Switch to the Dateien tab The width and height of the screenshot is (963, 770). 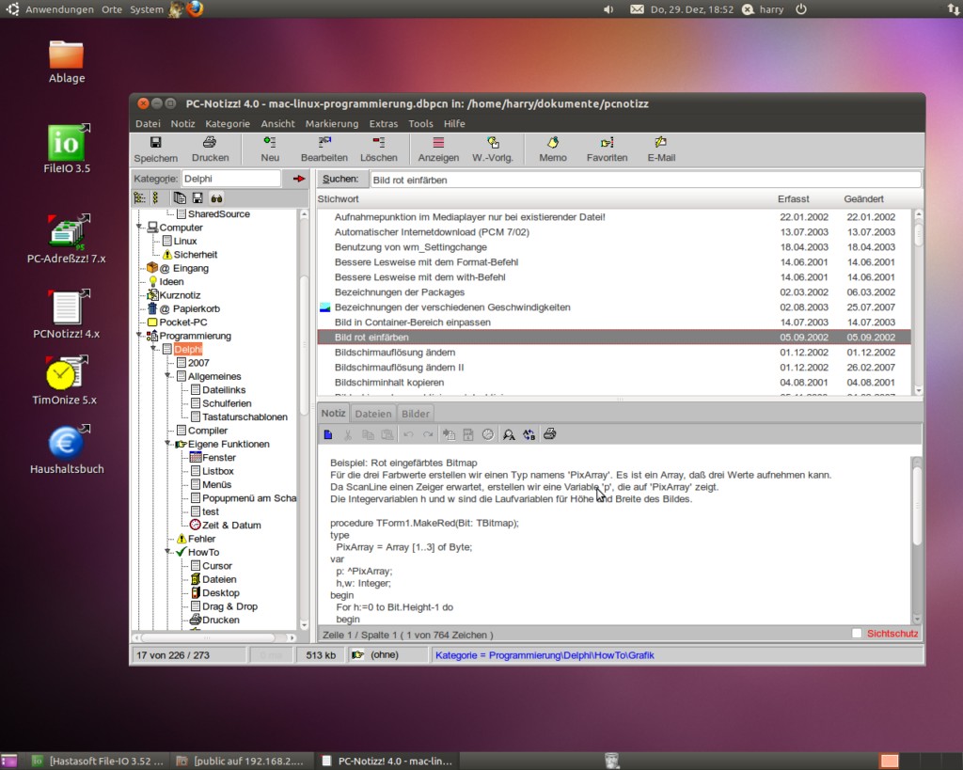pyautogui.click(x=372, y=414)
